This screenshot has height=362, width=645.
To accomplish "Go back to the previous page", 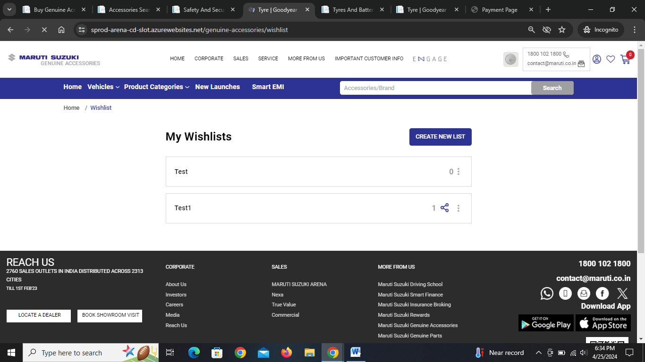I will pos(10,30).
